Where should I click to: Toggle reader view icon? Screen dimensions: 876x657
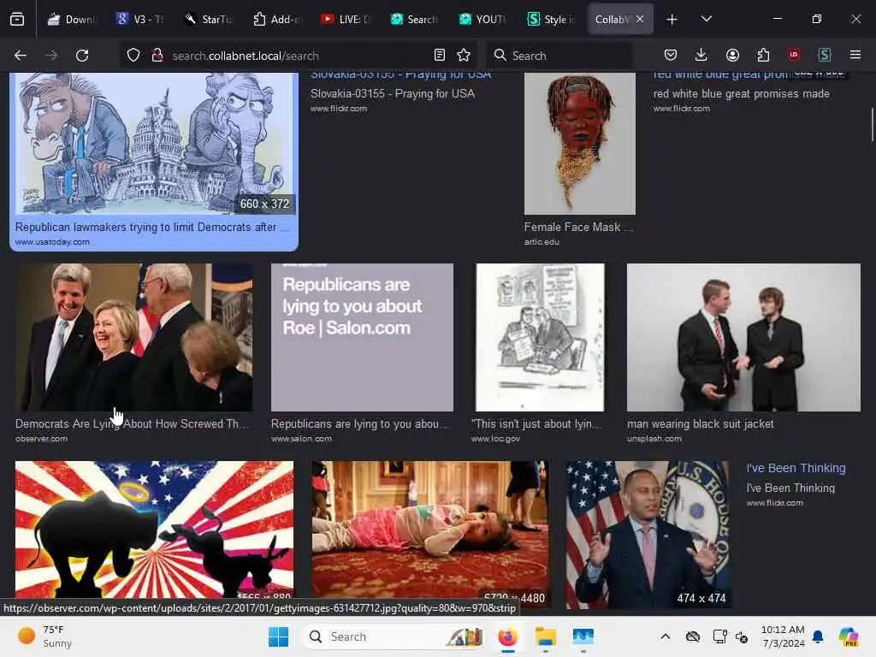tap(440, 56)
